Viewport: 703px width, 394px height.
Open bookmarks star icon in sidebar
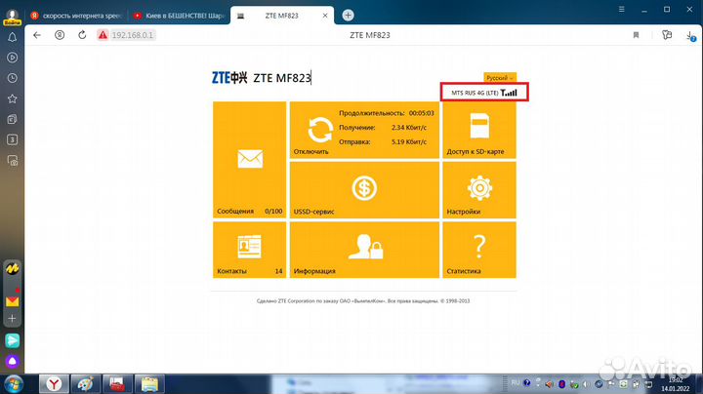pos(12,98)
